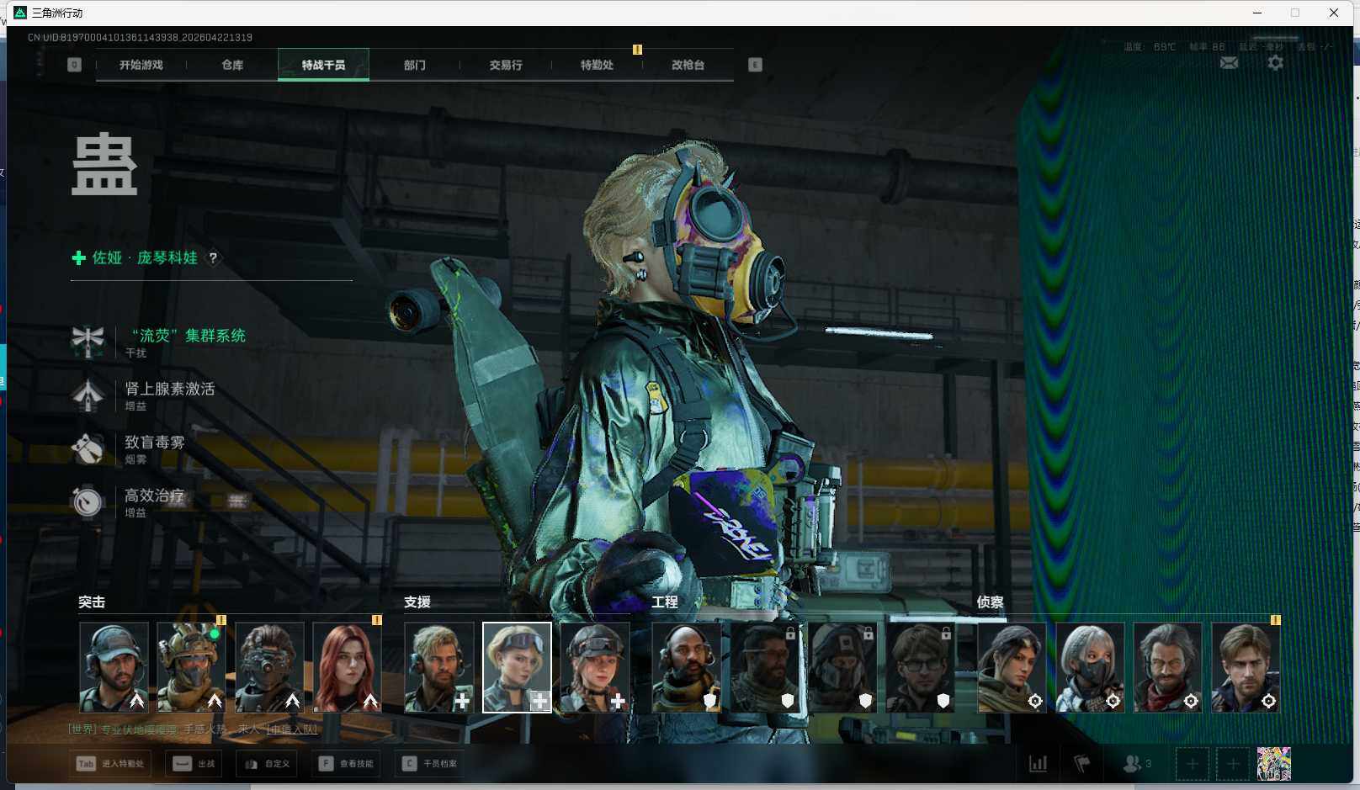
Task: Click the second empty squad slot plus
Action: point(1232,764)
